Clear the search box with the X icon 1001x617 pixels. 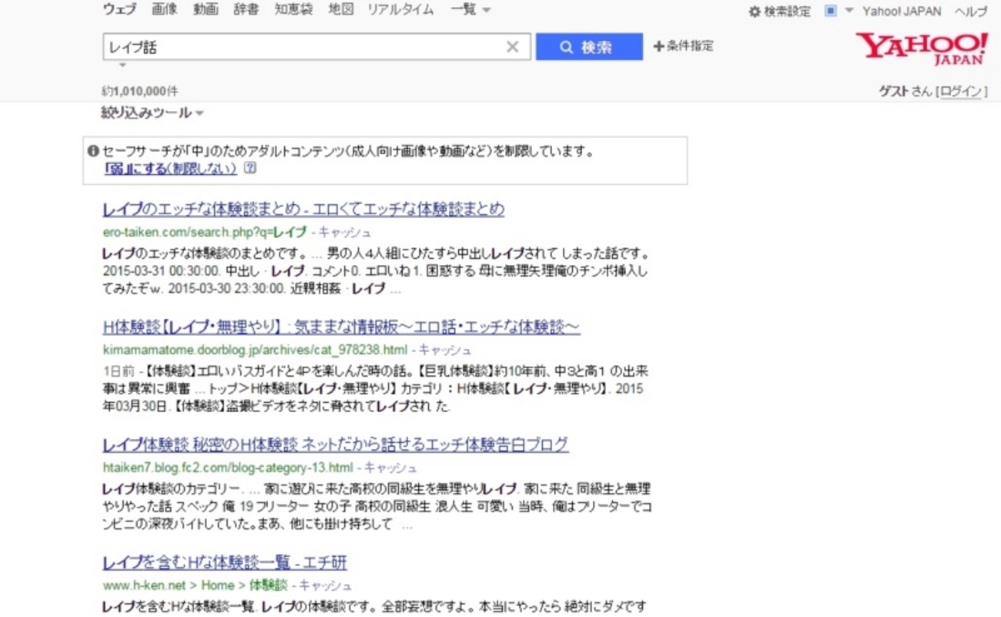[x=512, y=47]
